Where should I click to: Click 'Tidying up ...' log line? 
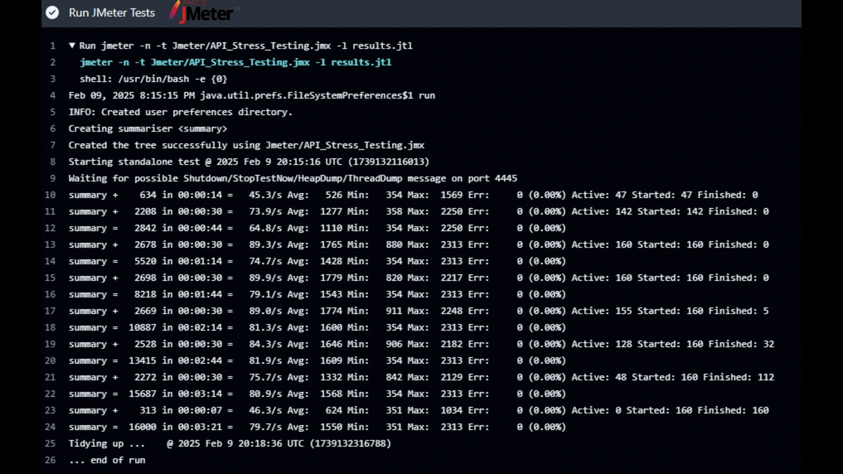pyautogui.click(x=230, y=444)
